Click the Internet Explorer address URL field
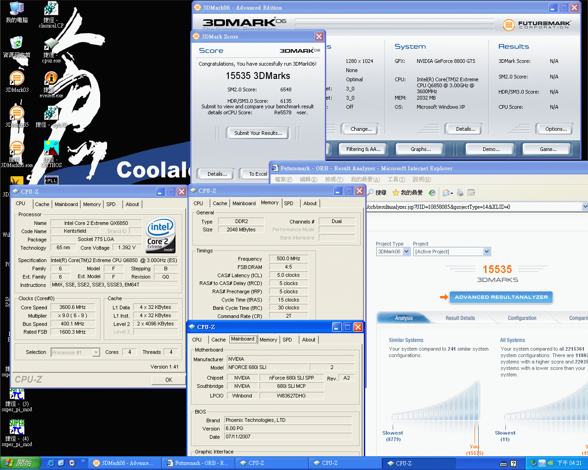This screenshot has width=588, height=470. pyautogui.click(x=473, y=207)
